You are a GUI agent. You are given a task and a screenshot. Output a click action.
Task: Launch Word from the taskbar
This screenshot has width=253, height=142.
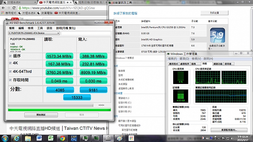39,138
